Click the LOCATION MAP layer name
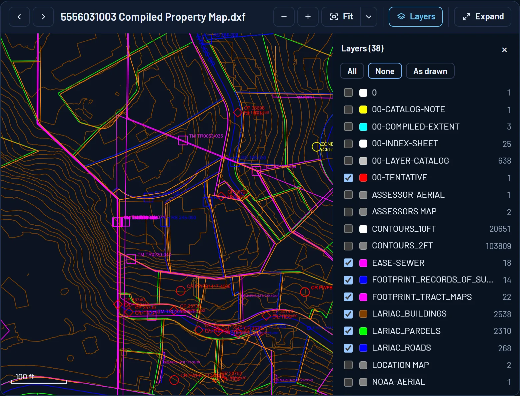This screenshot has height=396, width=520. 400,365
